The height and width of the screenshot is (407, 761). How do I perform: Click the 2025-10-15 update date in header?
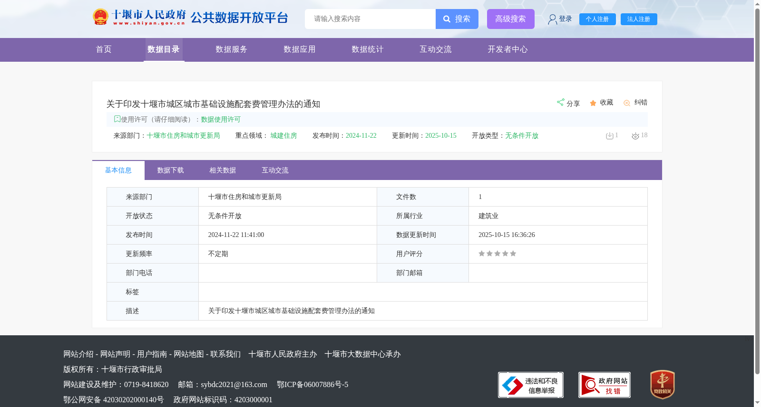pos(441,136)
